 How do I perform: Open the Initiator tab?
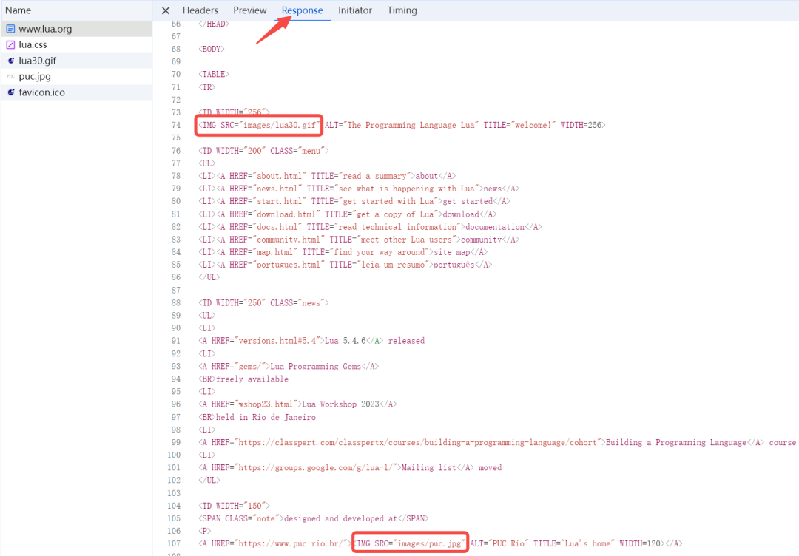click(x=355, y=10)
